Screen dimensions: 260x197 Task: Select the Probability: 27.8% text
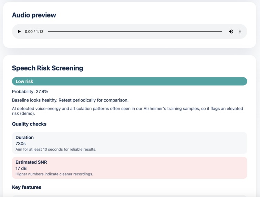coord(30,91)
